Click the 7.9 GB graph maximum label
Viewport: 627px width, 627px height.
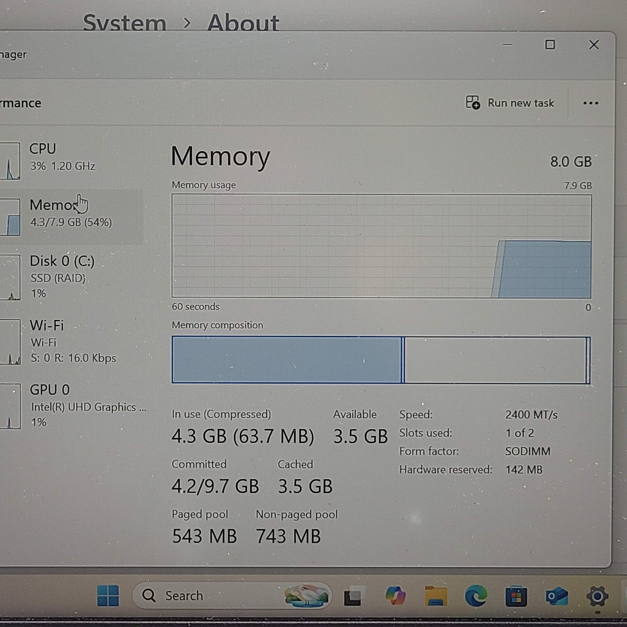(578, 185)
